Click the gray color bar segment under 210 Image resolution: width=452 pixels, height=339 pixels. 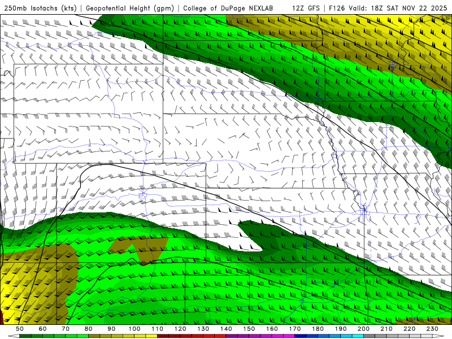392,336
